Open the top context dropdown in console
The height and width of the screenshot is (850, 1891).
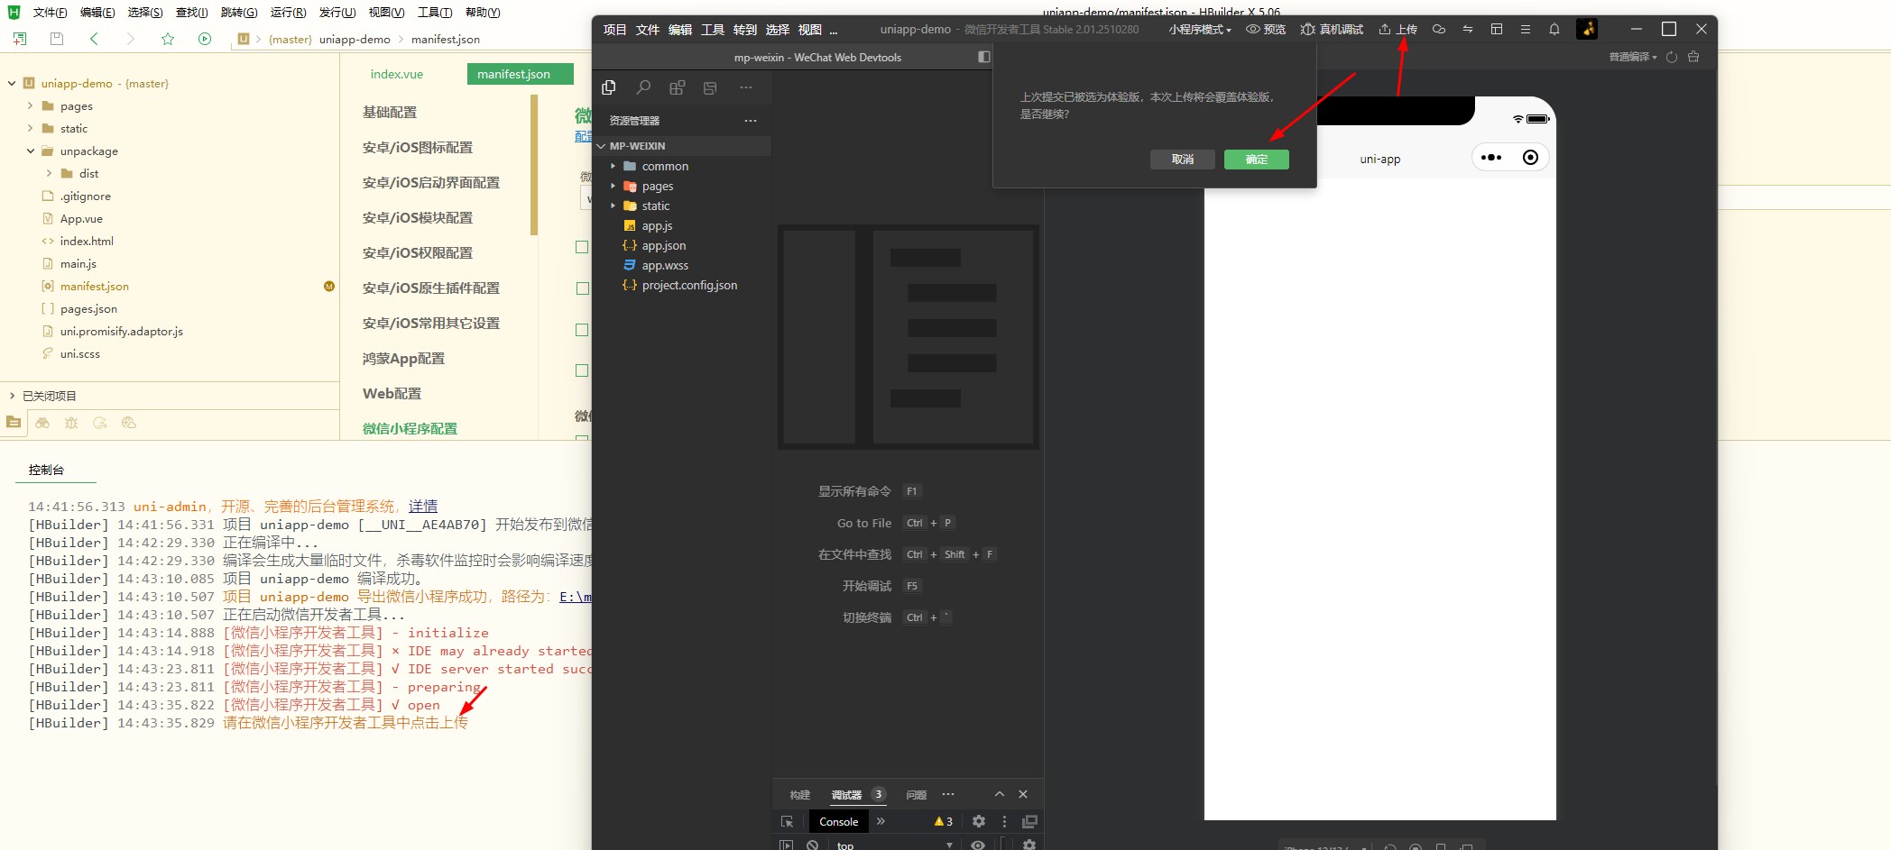(x=894, y=845)
